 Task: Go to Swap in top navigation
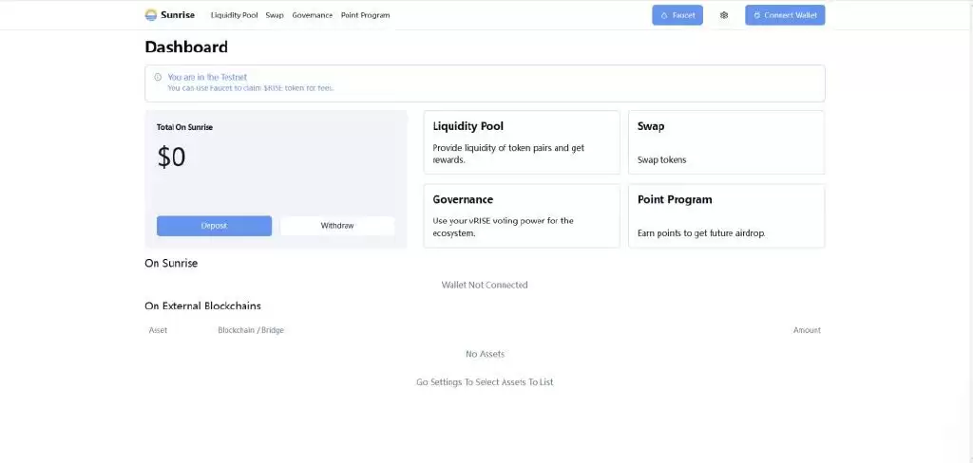(275, 15)
